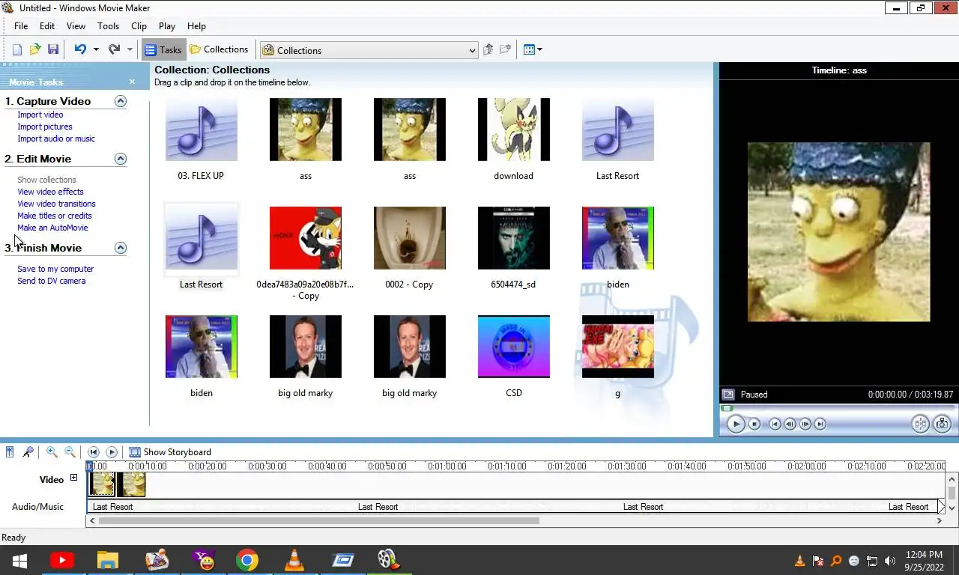Open YouTube from the taskbar
Viewport: 959px width, 575px height.
pos(61,559)
